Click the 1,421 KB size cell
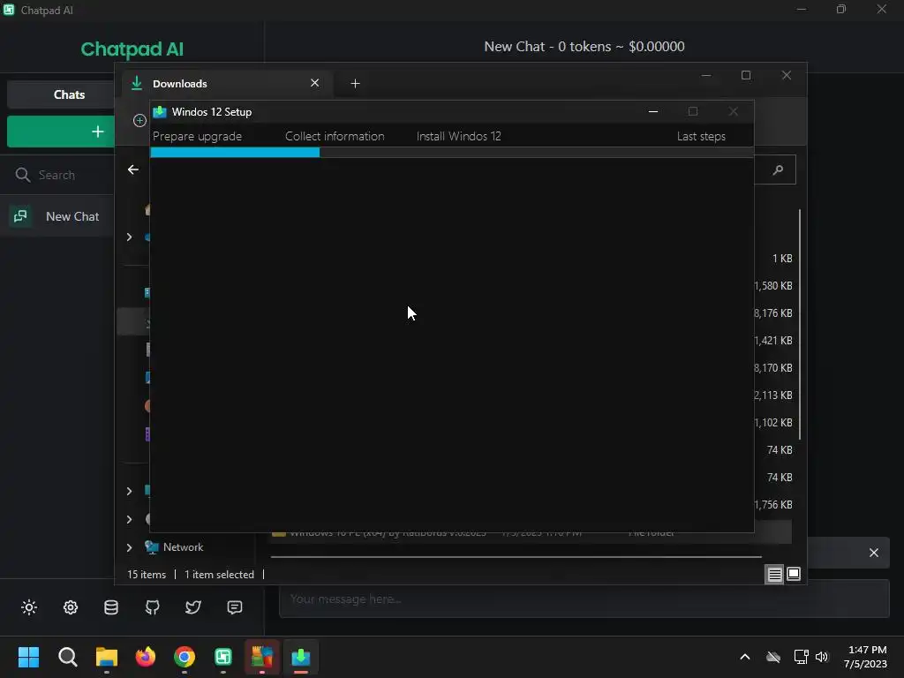 click(773, 341)
